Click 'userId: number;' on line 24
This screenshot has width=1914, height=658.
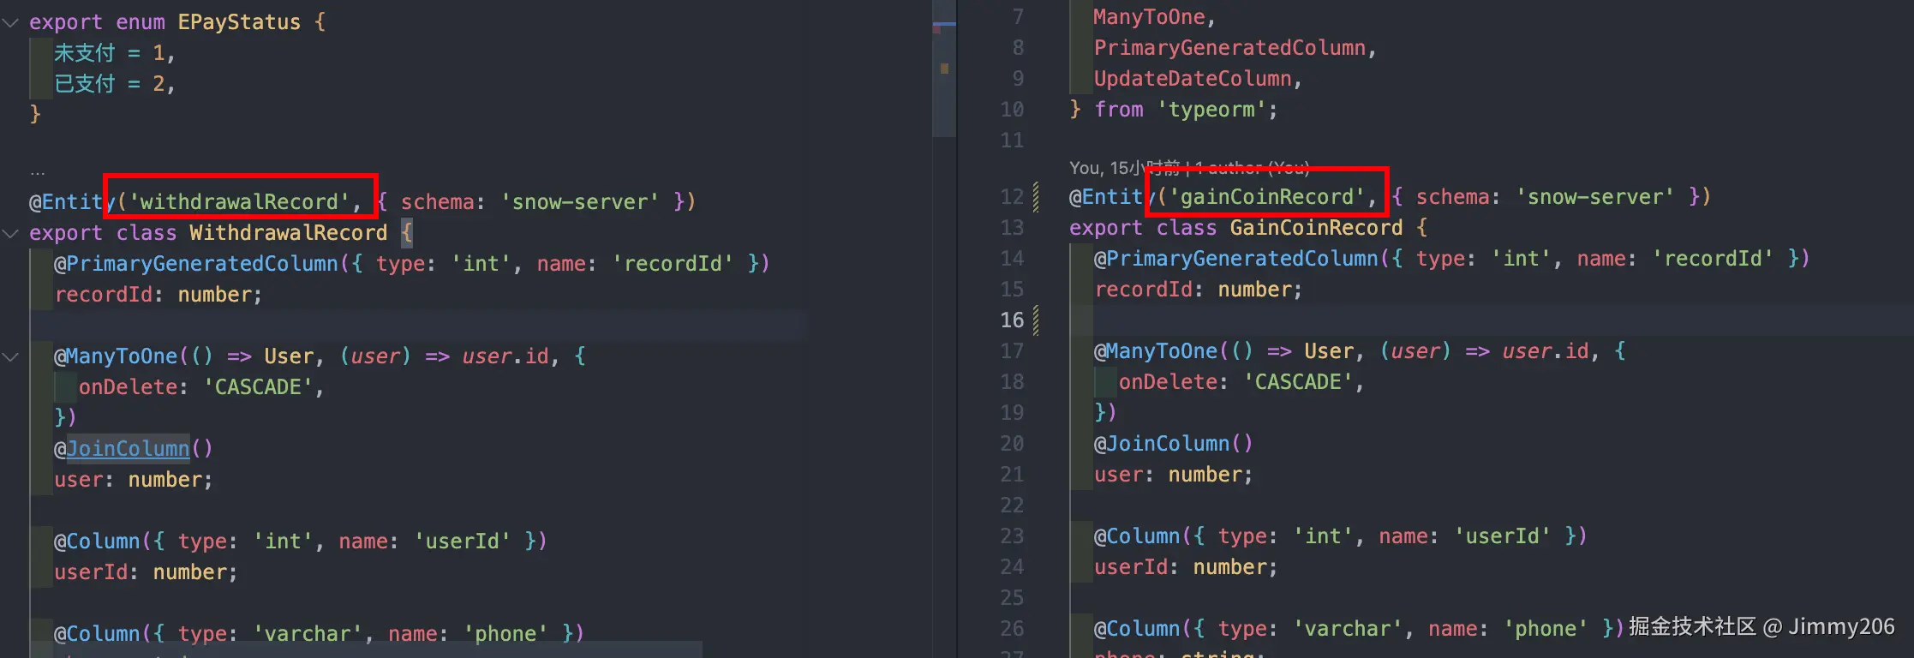point(1186,567)
